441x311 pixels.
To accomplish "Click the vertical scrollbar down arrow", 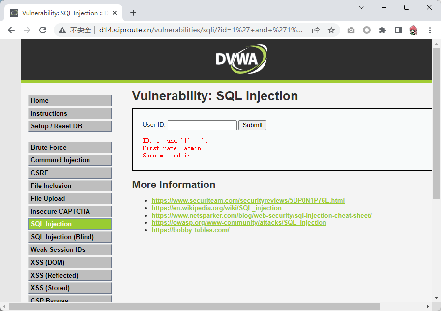I will click(x=436, y=298).
